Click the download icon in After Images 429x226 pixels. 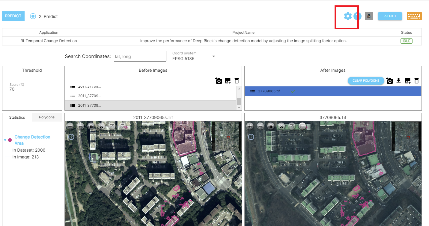398,81
